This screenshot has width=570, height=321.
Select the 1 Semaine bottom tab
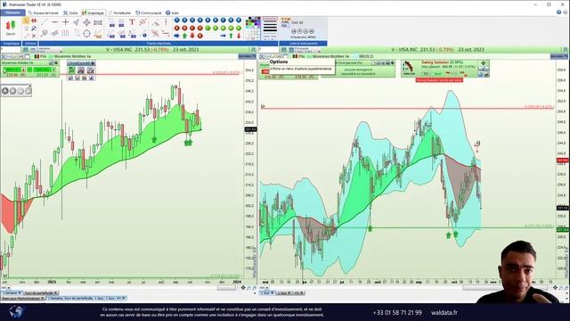[11, 292]
